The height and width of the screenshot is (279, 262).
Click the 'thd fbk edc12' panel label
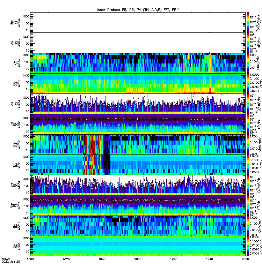pos(17,144)
